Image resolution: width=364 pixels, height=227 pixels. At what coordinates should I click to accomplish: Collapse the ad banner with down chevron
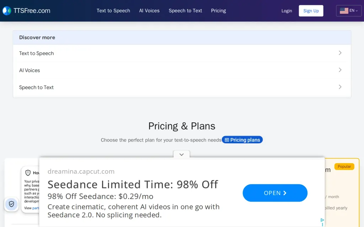(x=182, y=154)
